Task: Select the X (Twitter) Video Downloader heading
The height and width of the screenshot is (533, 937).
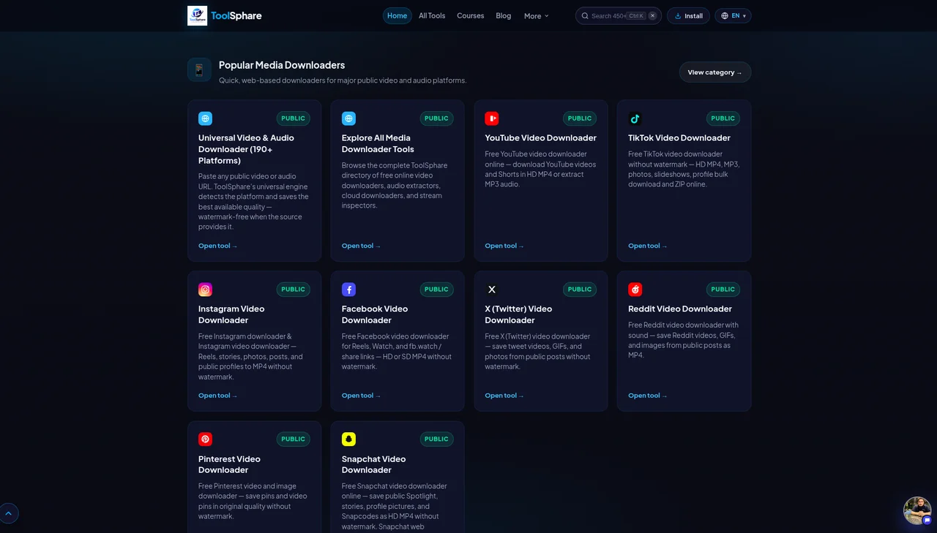Action: tap(518, 314)
